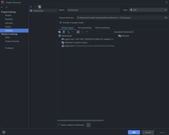Open the Modules settings page

9,19
